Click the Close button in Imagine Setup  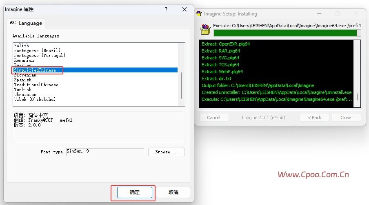click(346, 118)
